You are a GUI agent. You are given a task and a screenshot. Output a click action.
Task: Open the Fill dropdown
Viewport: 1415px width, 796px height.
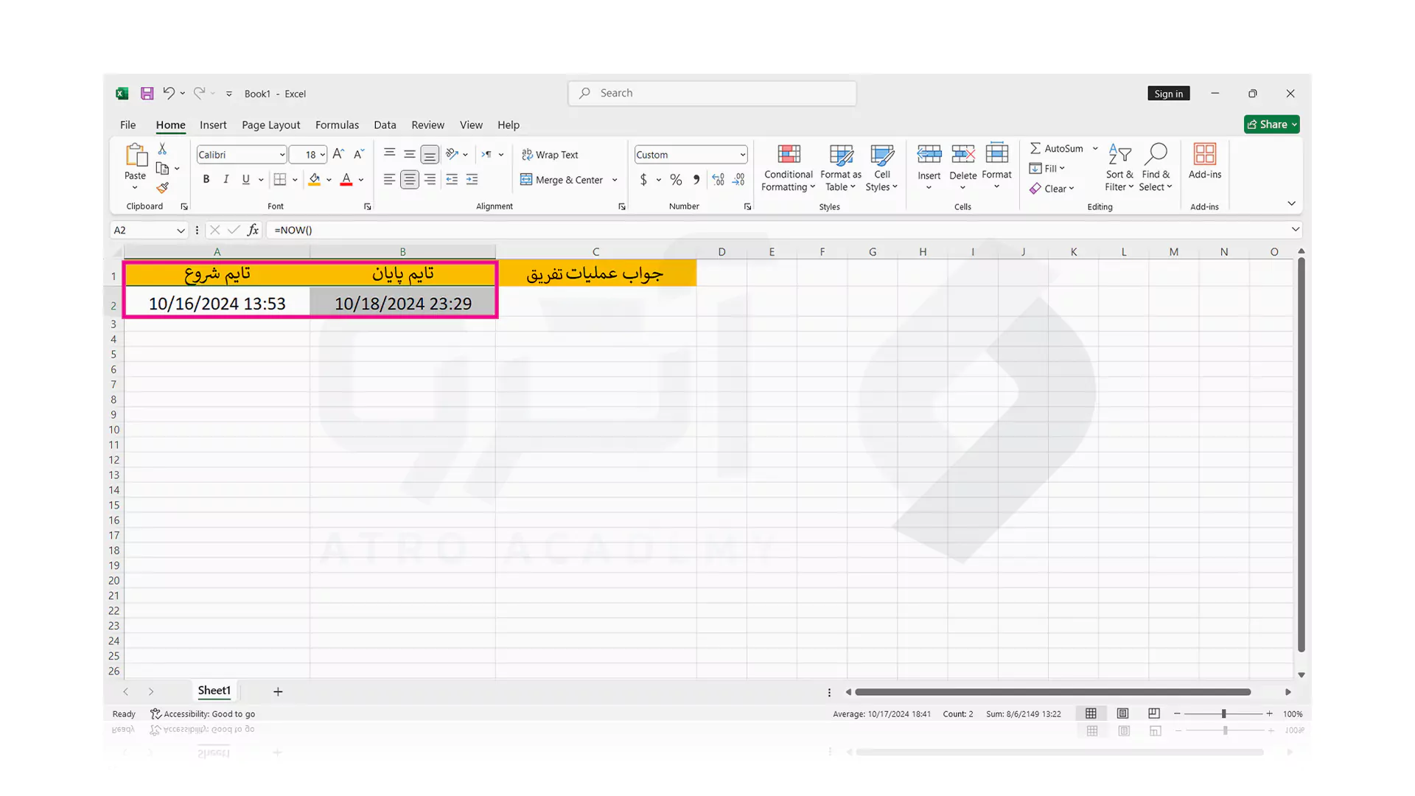pyautogui.click(x=1047, y=169)
